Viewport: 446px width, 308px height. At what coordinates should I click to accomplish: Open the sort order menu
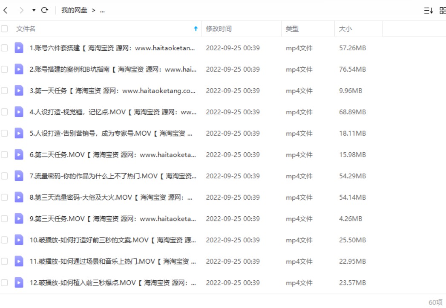click(x=429, y=11)
